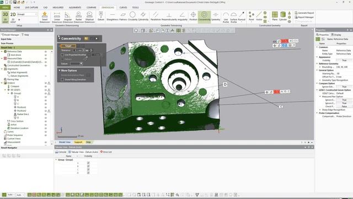
Task: Open the Datum dropdown in Concentricity panel
Action: pyautogui.click(x=81, y=64)
